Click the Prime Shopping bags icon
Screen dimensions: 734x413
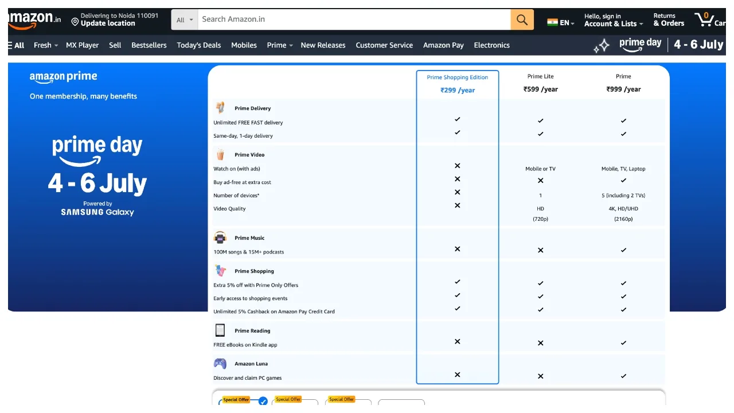[x=220, y=271]
